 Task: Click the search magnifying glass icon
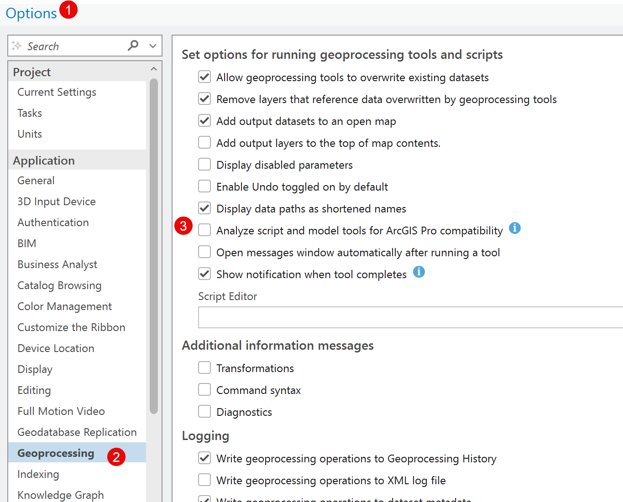tap(133, 46)
